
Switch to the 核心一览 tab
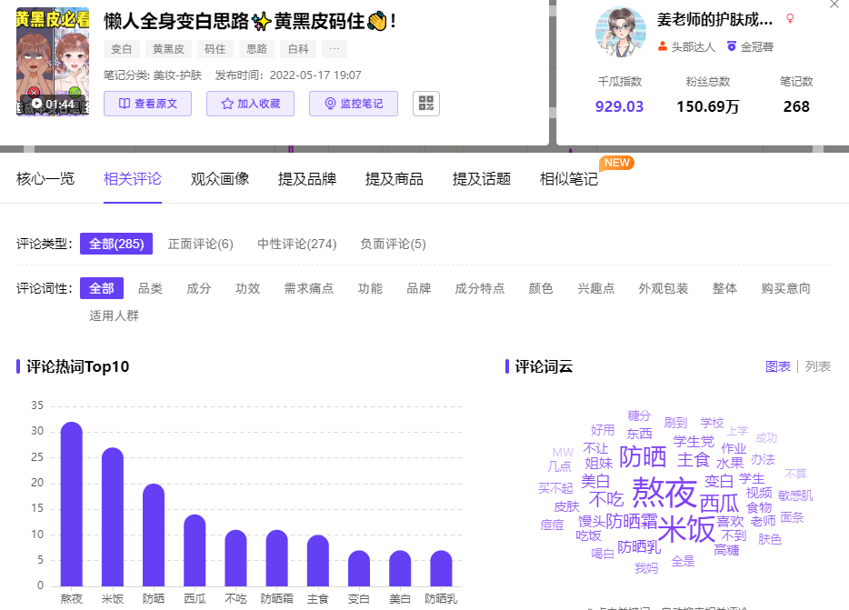[45, 179]
